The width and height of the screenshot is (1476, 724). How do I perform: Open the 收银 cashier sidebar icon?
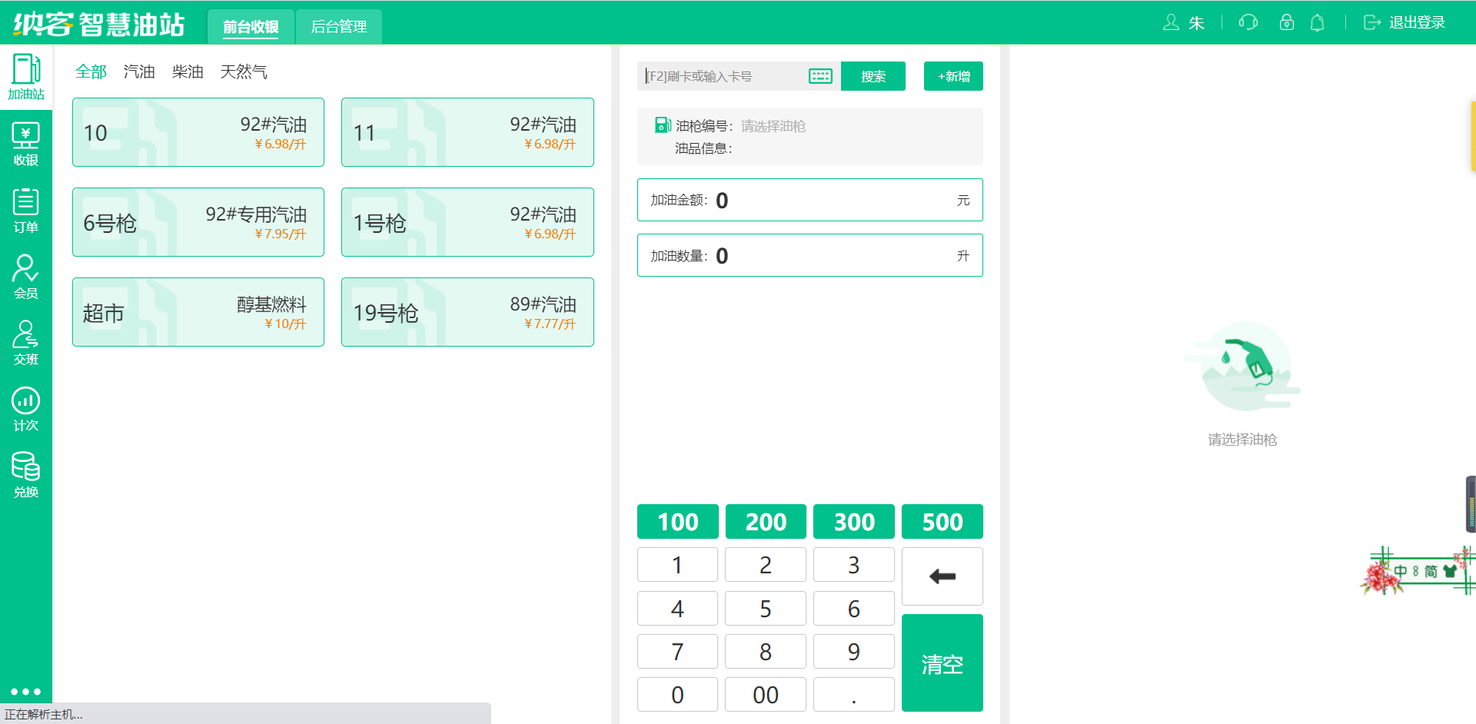tap(25, 144)
